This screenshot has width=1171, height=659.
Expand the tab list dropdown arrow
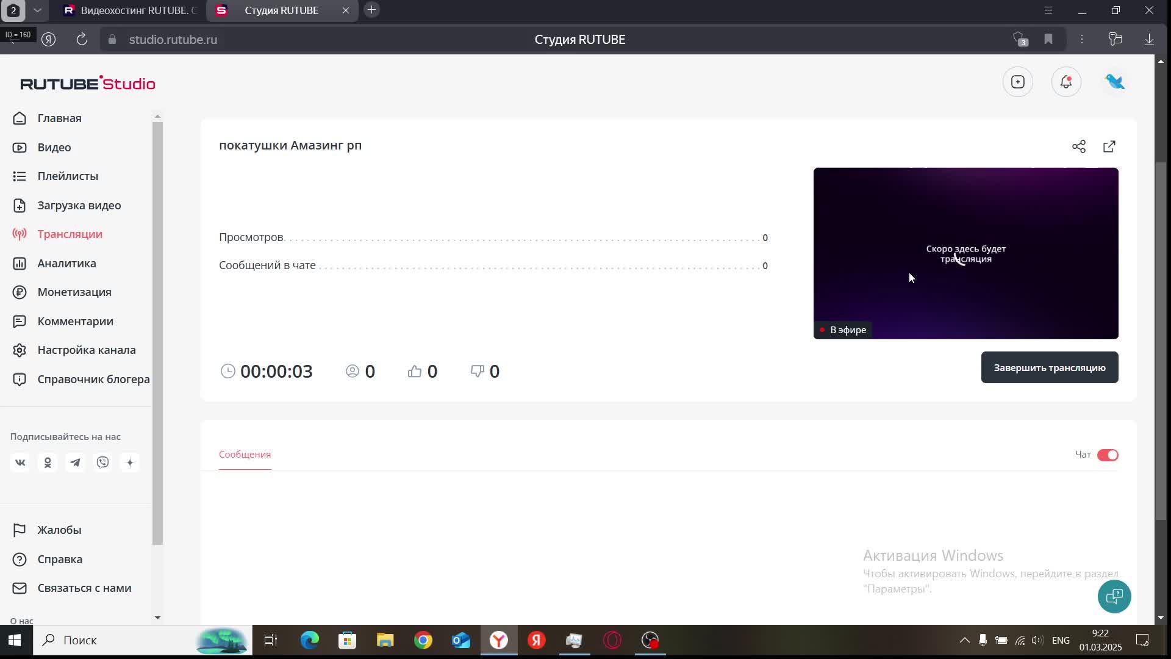click(x=38, y=10)
